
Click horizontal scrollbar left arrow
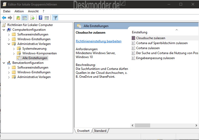(x=132, y=125)
